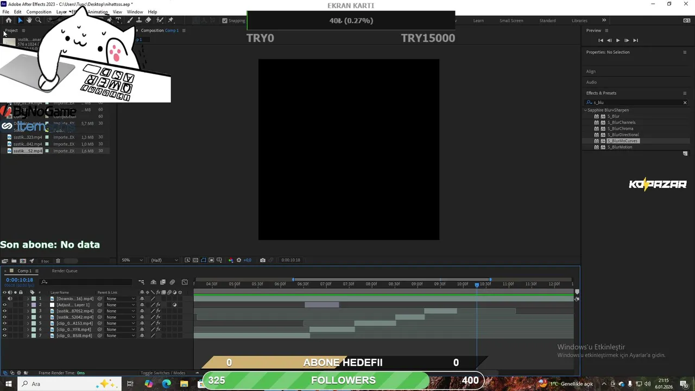Enable Frame Blending for timeline
Viewport: 695px width, 391px height.
tap(163, 282)
